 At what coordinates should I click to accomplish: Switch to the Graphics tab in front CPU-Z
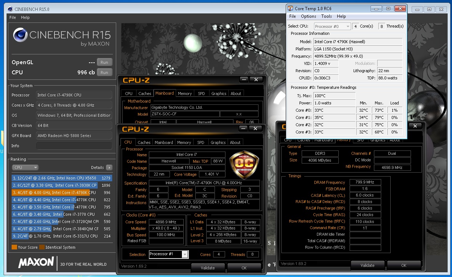pyautogui.click(x=218, y=142)
